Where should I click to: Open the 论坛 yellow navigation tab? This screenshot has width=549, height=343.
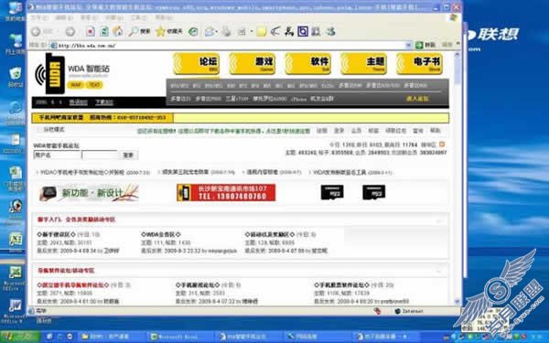(x=197, y=64)
